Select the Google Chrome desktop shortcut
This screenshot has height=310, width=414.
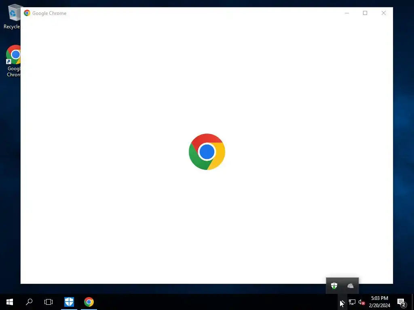coord(13,61)
